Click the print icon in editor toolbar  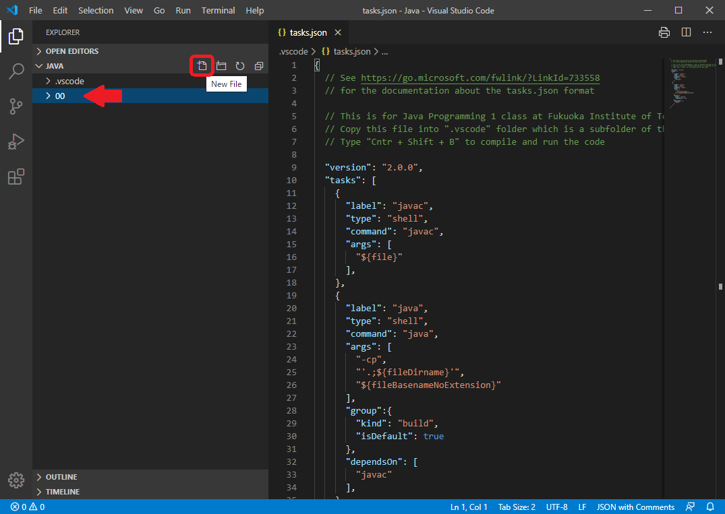[x=664, y=32]
